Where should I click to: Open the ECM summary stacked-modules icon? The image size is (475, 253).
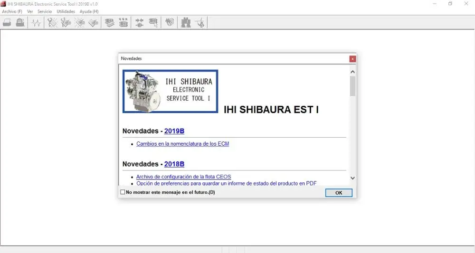point(109,23)
